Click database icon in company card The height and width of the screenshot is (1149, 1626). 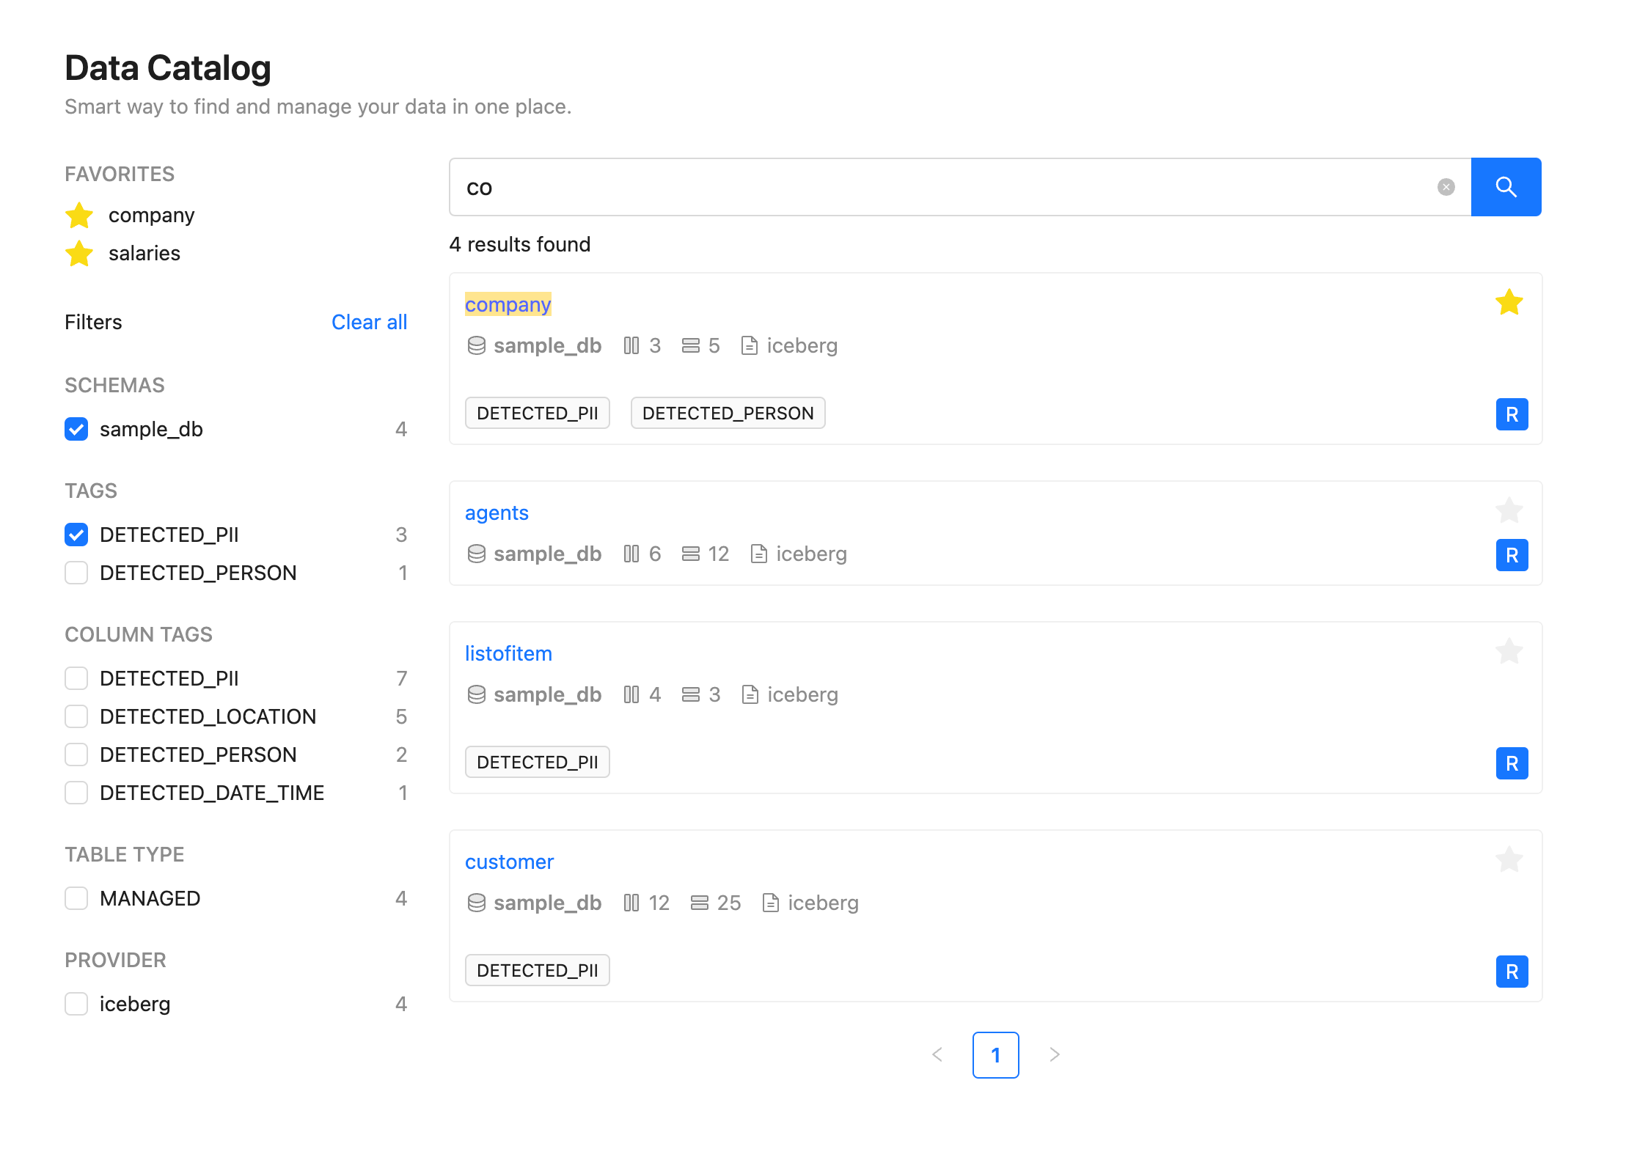tap(477, 345)
